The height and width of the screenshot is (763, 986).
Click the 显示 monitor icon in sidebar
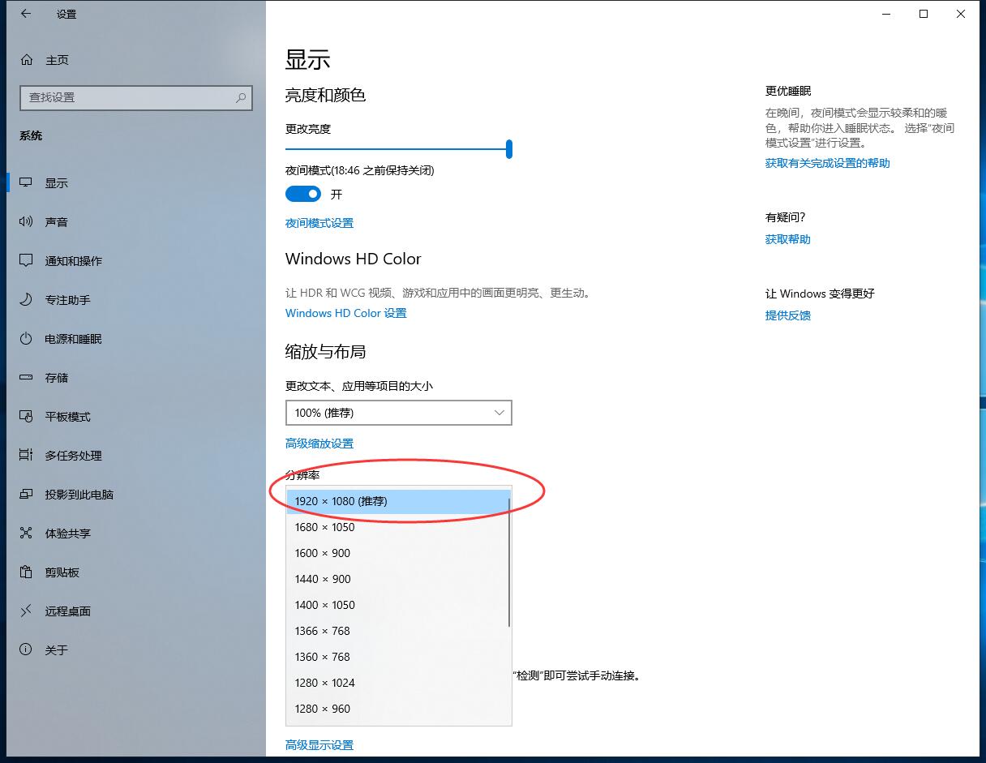coord(27,183)
